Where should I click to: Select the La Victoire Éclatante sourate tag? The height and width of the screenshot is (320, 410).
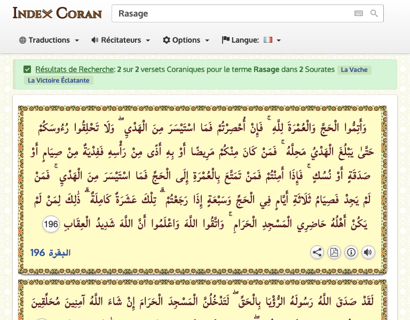click(58, 81)
